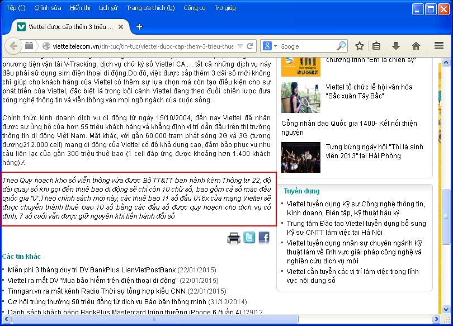Open the Trang ưa thích menu
Viewport: 453px width, 326px height.
[150, 8]
